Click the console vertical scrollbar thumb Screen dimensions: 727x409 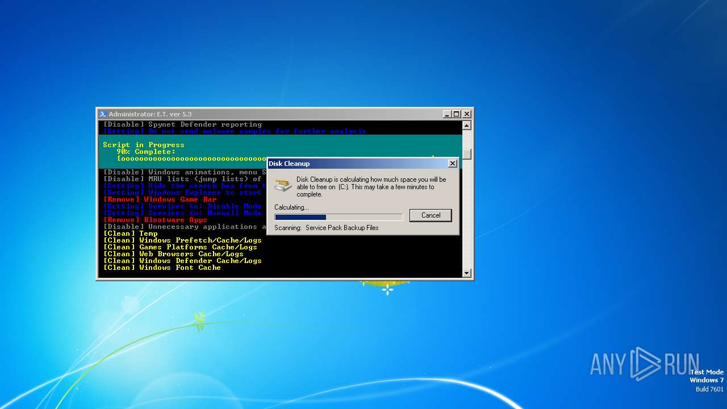click(467, 154)
